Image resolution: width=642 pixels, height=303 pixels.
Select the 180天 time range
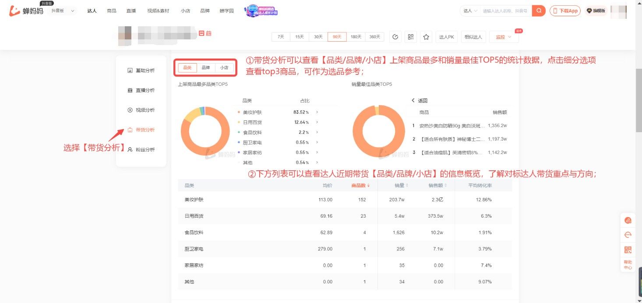click(356, 37)
